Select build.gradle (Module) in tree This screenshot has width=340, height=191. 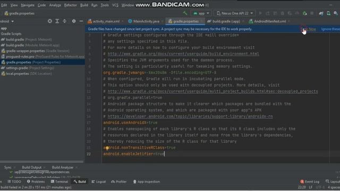[x=30, y=45]
